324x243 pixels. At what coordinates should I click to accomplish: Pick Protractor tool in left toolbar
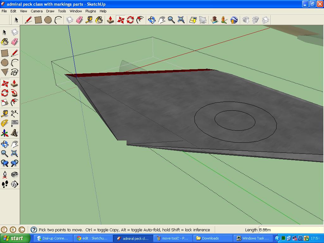click(x=5, y=123)
